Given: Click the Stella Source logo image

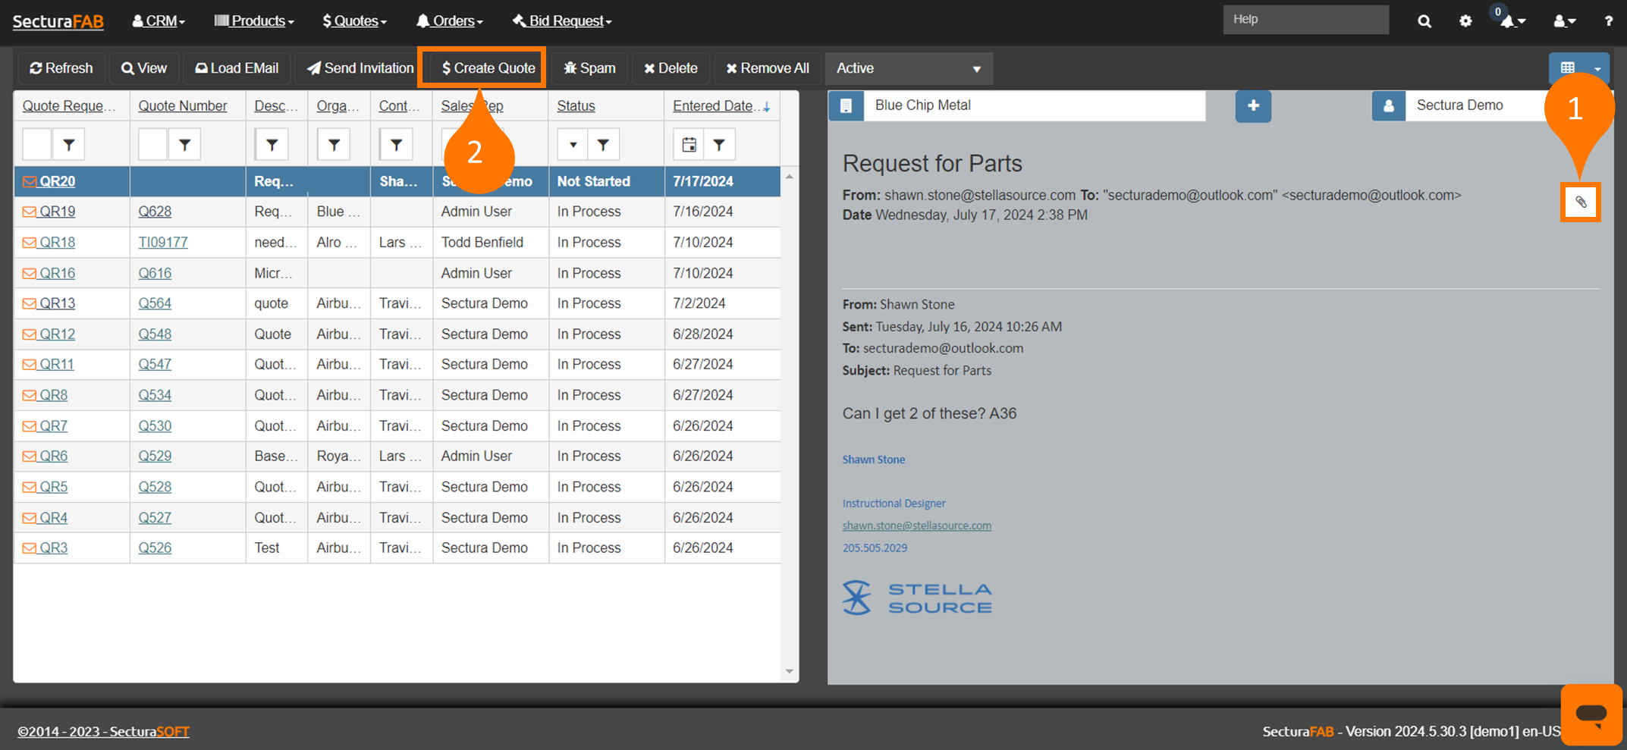Looking at the screenshot, I should [917, 598].
